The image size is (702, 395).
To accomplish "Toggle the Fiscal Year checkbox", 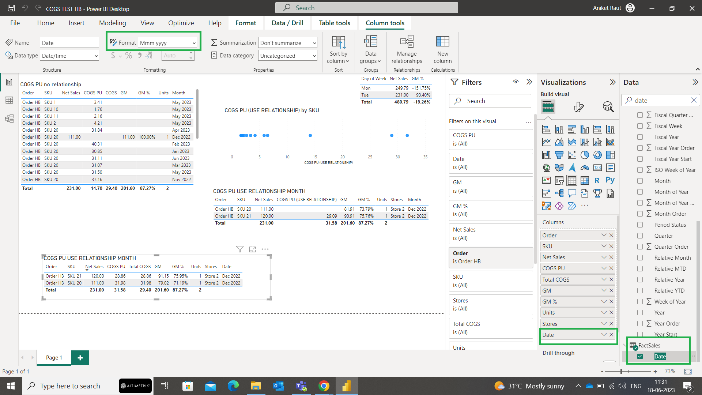I will coord(640,137).
